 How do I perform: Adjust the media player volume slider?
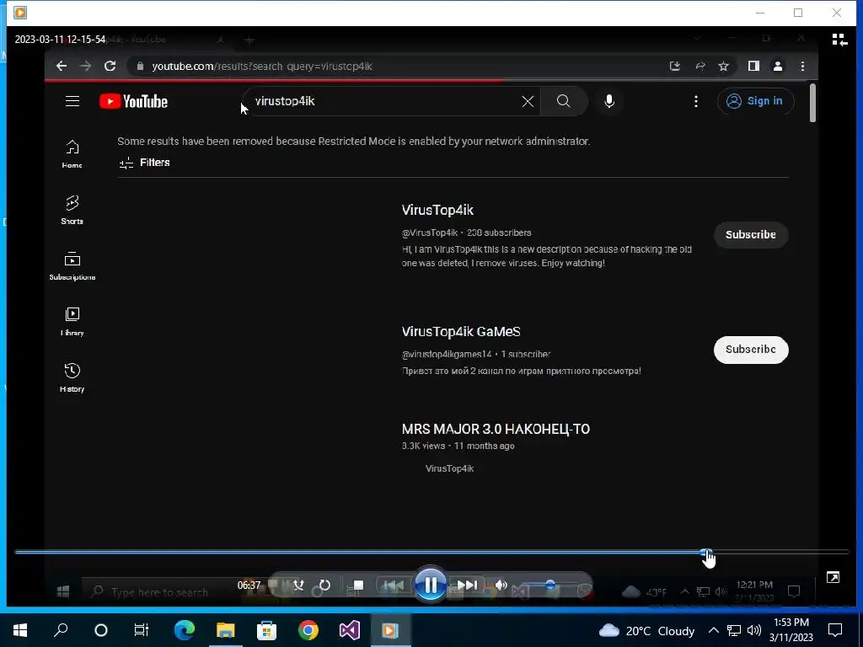click(549, 585)
